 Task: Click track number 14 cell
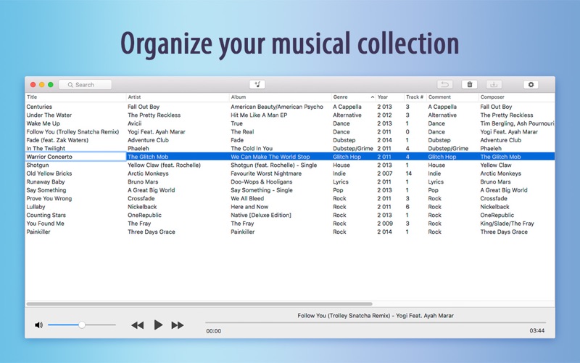(409, 174)
